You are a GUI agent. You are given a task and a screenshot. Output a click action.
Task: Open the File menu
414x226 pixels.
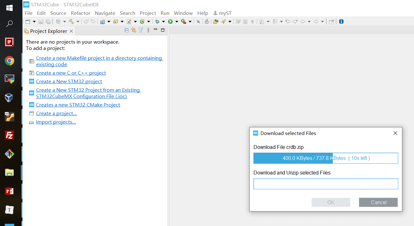[28, 13]
